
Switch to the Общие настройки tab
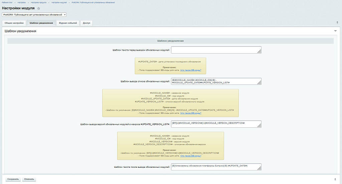point(14,23)
